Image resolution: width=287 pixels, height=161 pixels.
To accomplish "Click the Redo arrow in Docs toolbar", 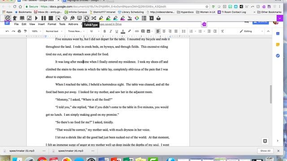I will (x=13, y=31).
